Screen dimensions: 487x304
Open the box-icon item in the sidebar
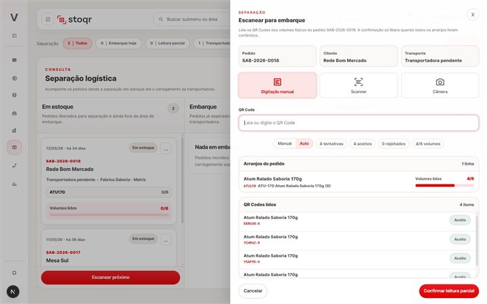(x=14, y=147)
